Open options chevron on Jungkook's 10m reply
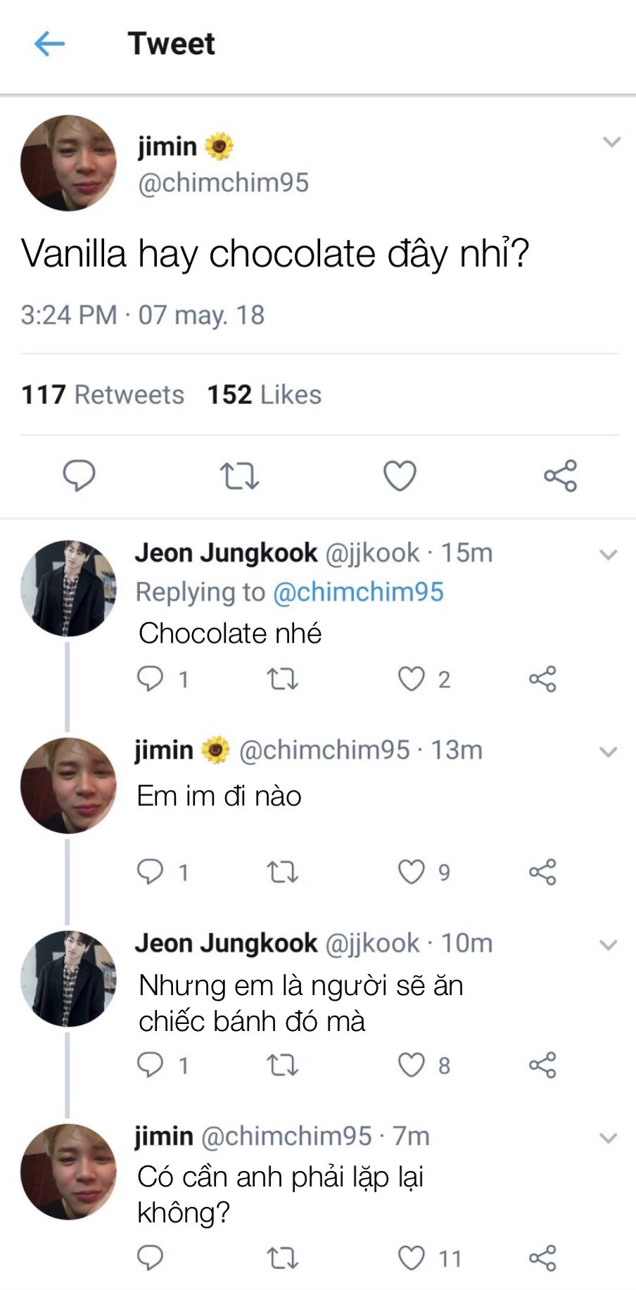This screenshot has height=1290, width=636. click(x=608, y=944)
